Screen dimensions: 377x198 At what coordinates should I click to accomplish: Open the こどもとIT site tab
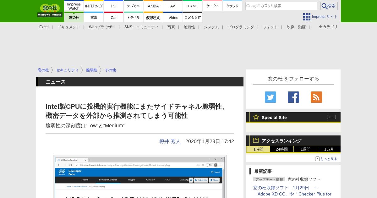pyautogui.click(x=193, y=17)
